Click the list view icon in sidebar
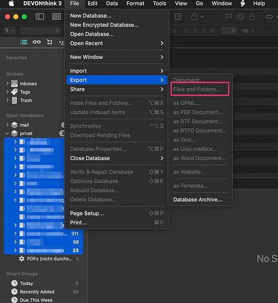The height and width of the screenshot is (303, 278). click(24, 42)
